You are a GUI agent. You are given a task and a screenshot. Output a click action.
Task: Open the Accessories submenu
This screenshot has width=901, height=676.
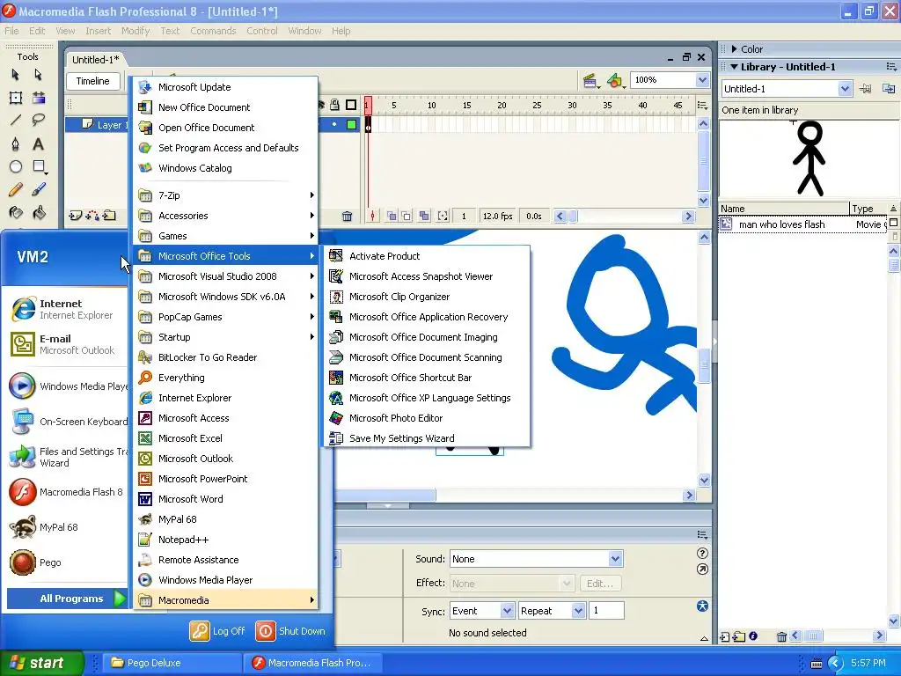(226, 216)
